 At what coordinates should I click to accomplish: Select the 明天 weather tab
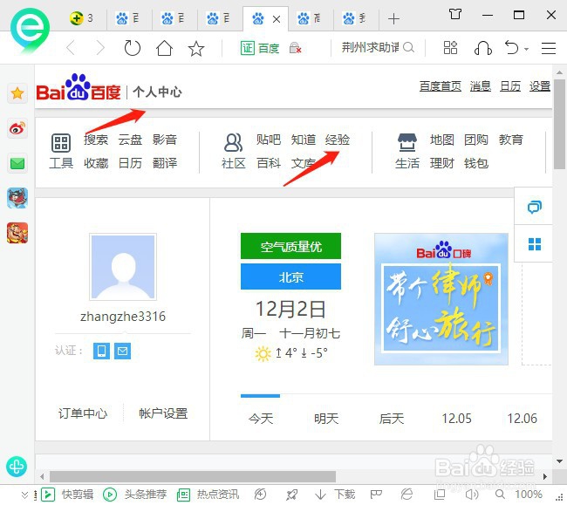point(326,419)
